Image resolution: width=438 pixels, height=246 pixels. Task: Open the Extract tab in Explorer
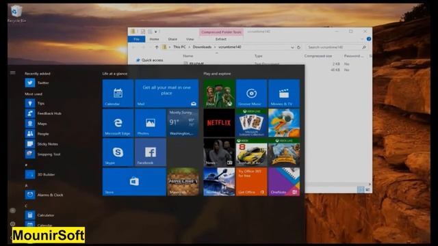point(220,40)
